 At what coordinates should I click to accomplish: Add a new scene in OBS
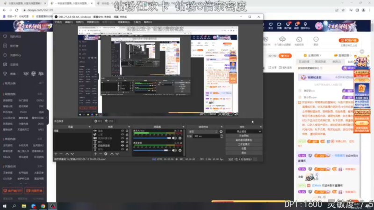[x=56, y=154]
